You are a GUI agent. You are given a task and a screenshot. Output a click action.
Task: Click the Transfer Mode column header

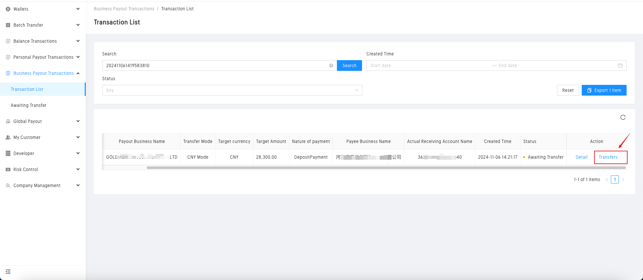click(198, 141)
